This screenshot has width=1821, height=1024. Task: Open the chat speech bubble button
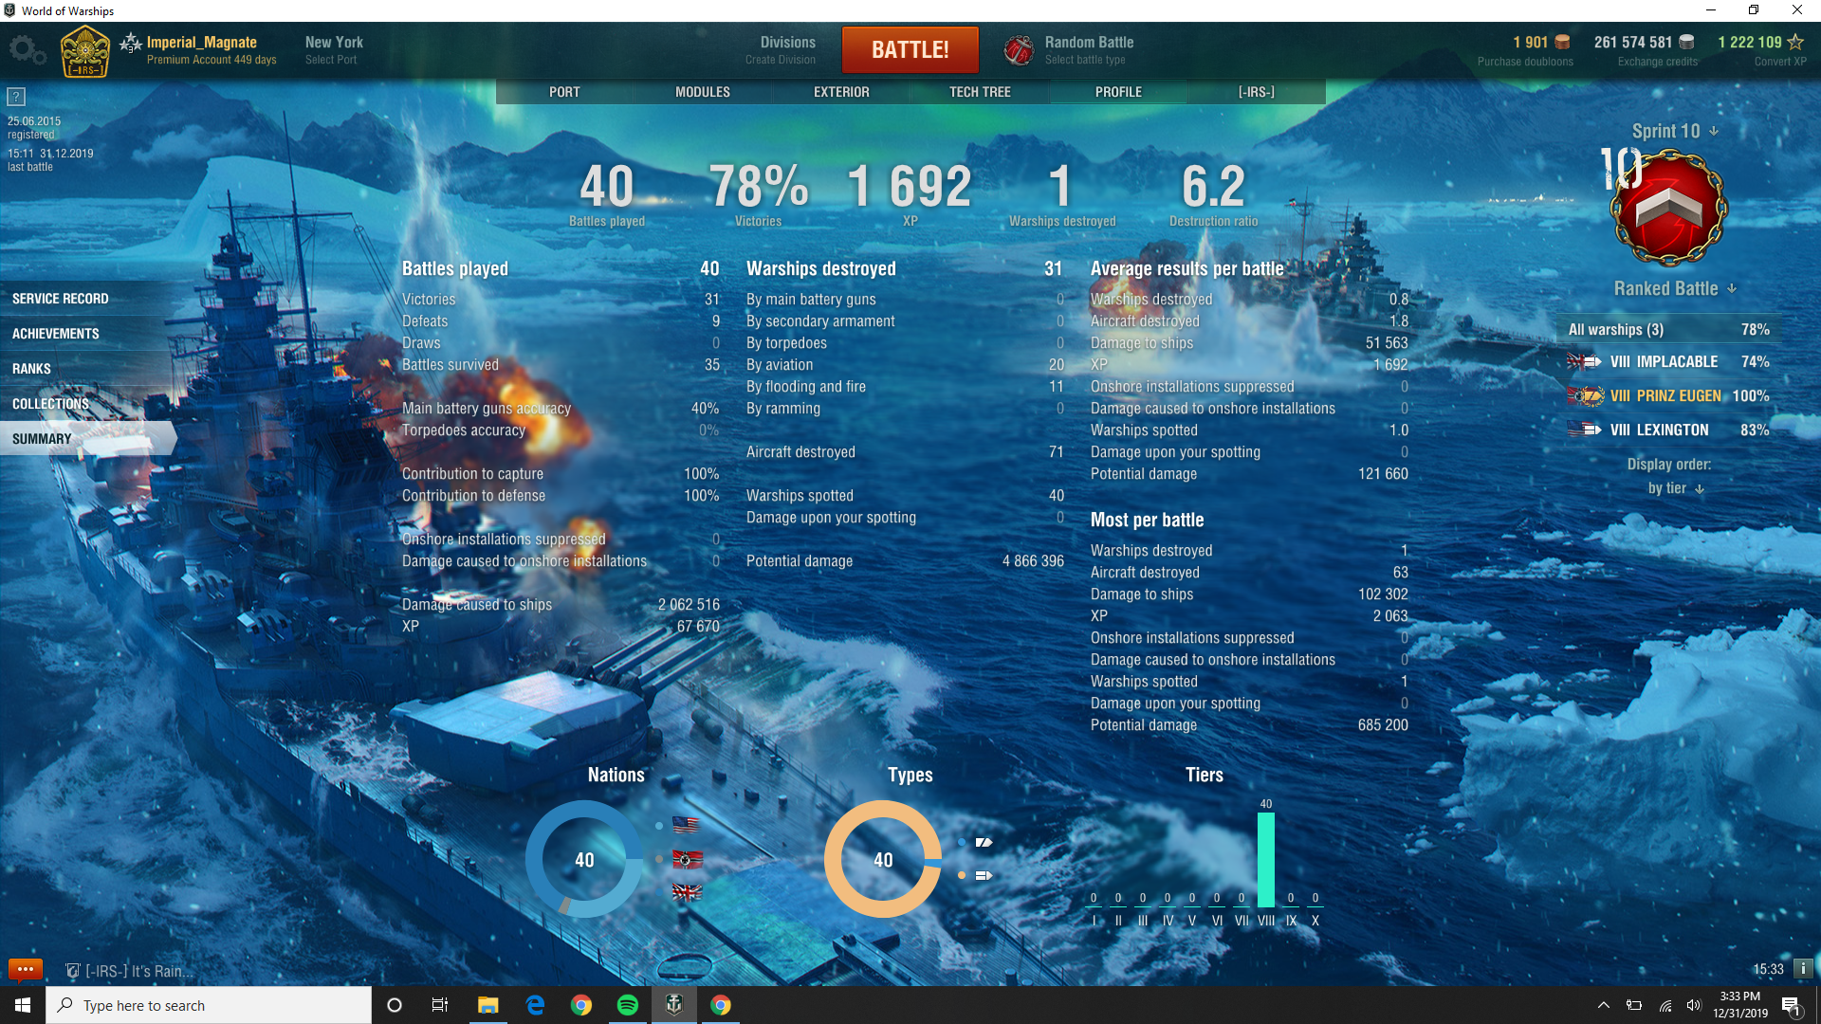[x=25, y=969]
